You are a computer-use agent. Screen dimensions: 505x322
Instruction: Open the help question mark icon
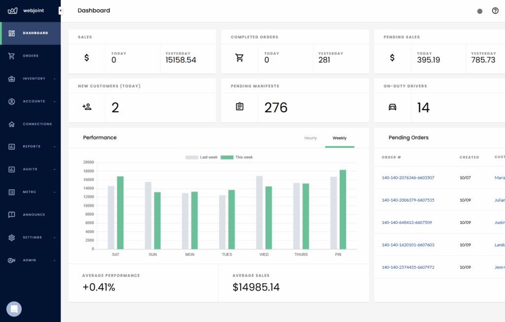pyautogui.click(x=495, y=11)
